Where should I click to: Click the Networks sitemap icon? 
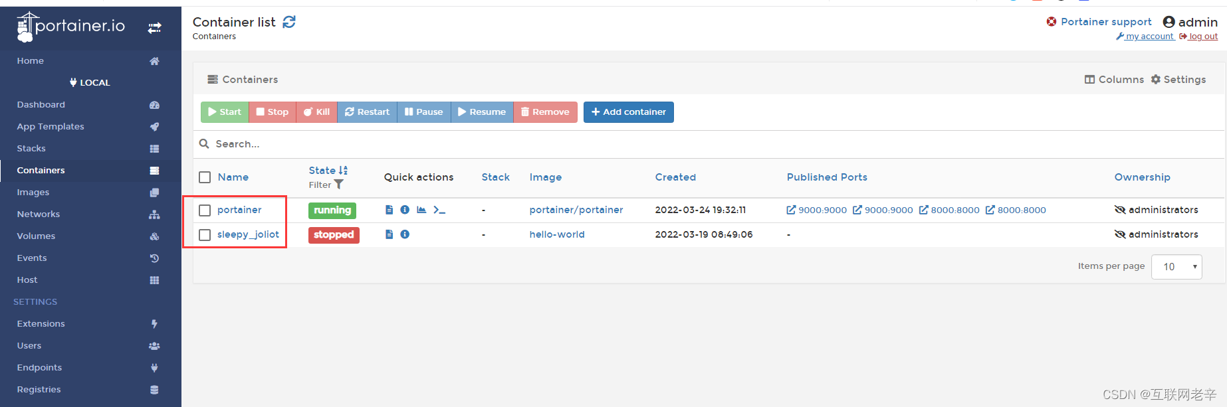pos(154,214)
